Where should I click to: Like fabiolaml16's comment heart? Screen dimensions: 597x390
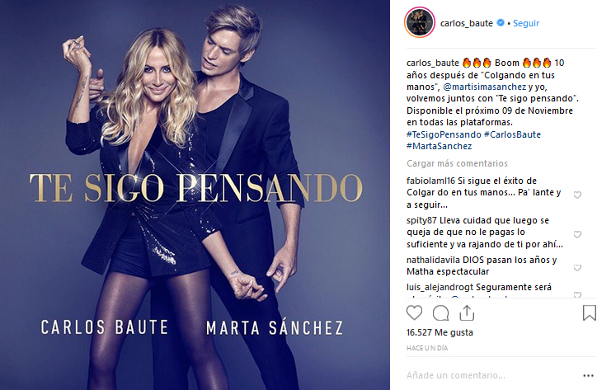click(577, 195)
